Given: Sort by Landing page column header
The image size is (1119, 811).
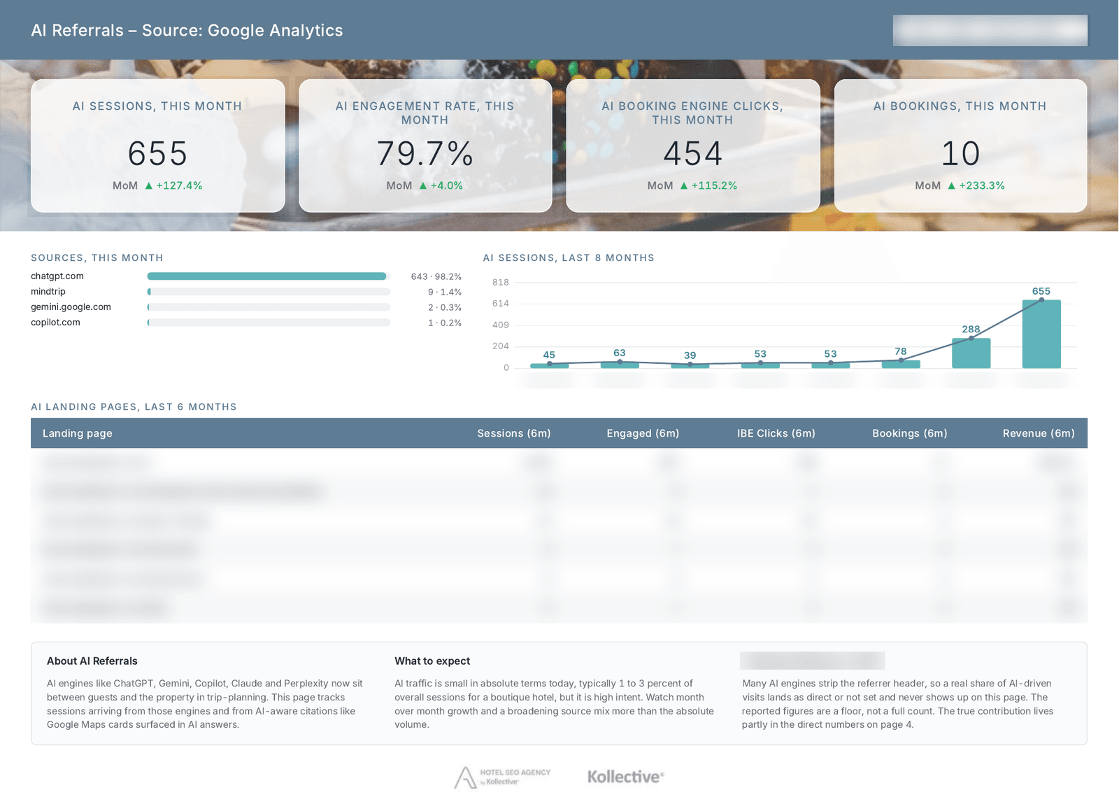Looking at the screenshot, I should click(78, 433).
